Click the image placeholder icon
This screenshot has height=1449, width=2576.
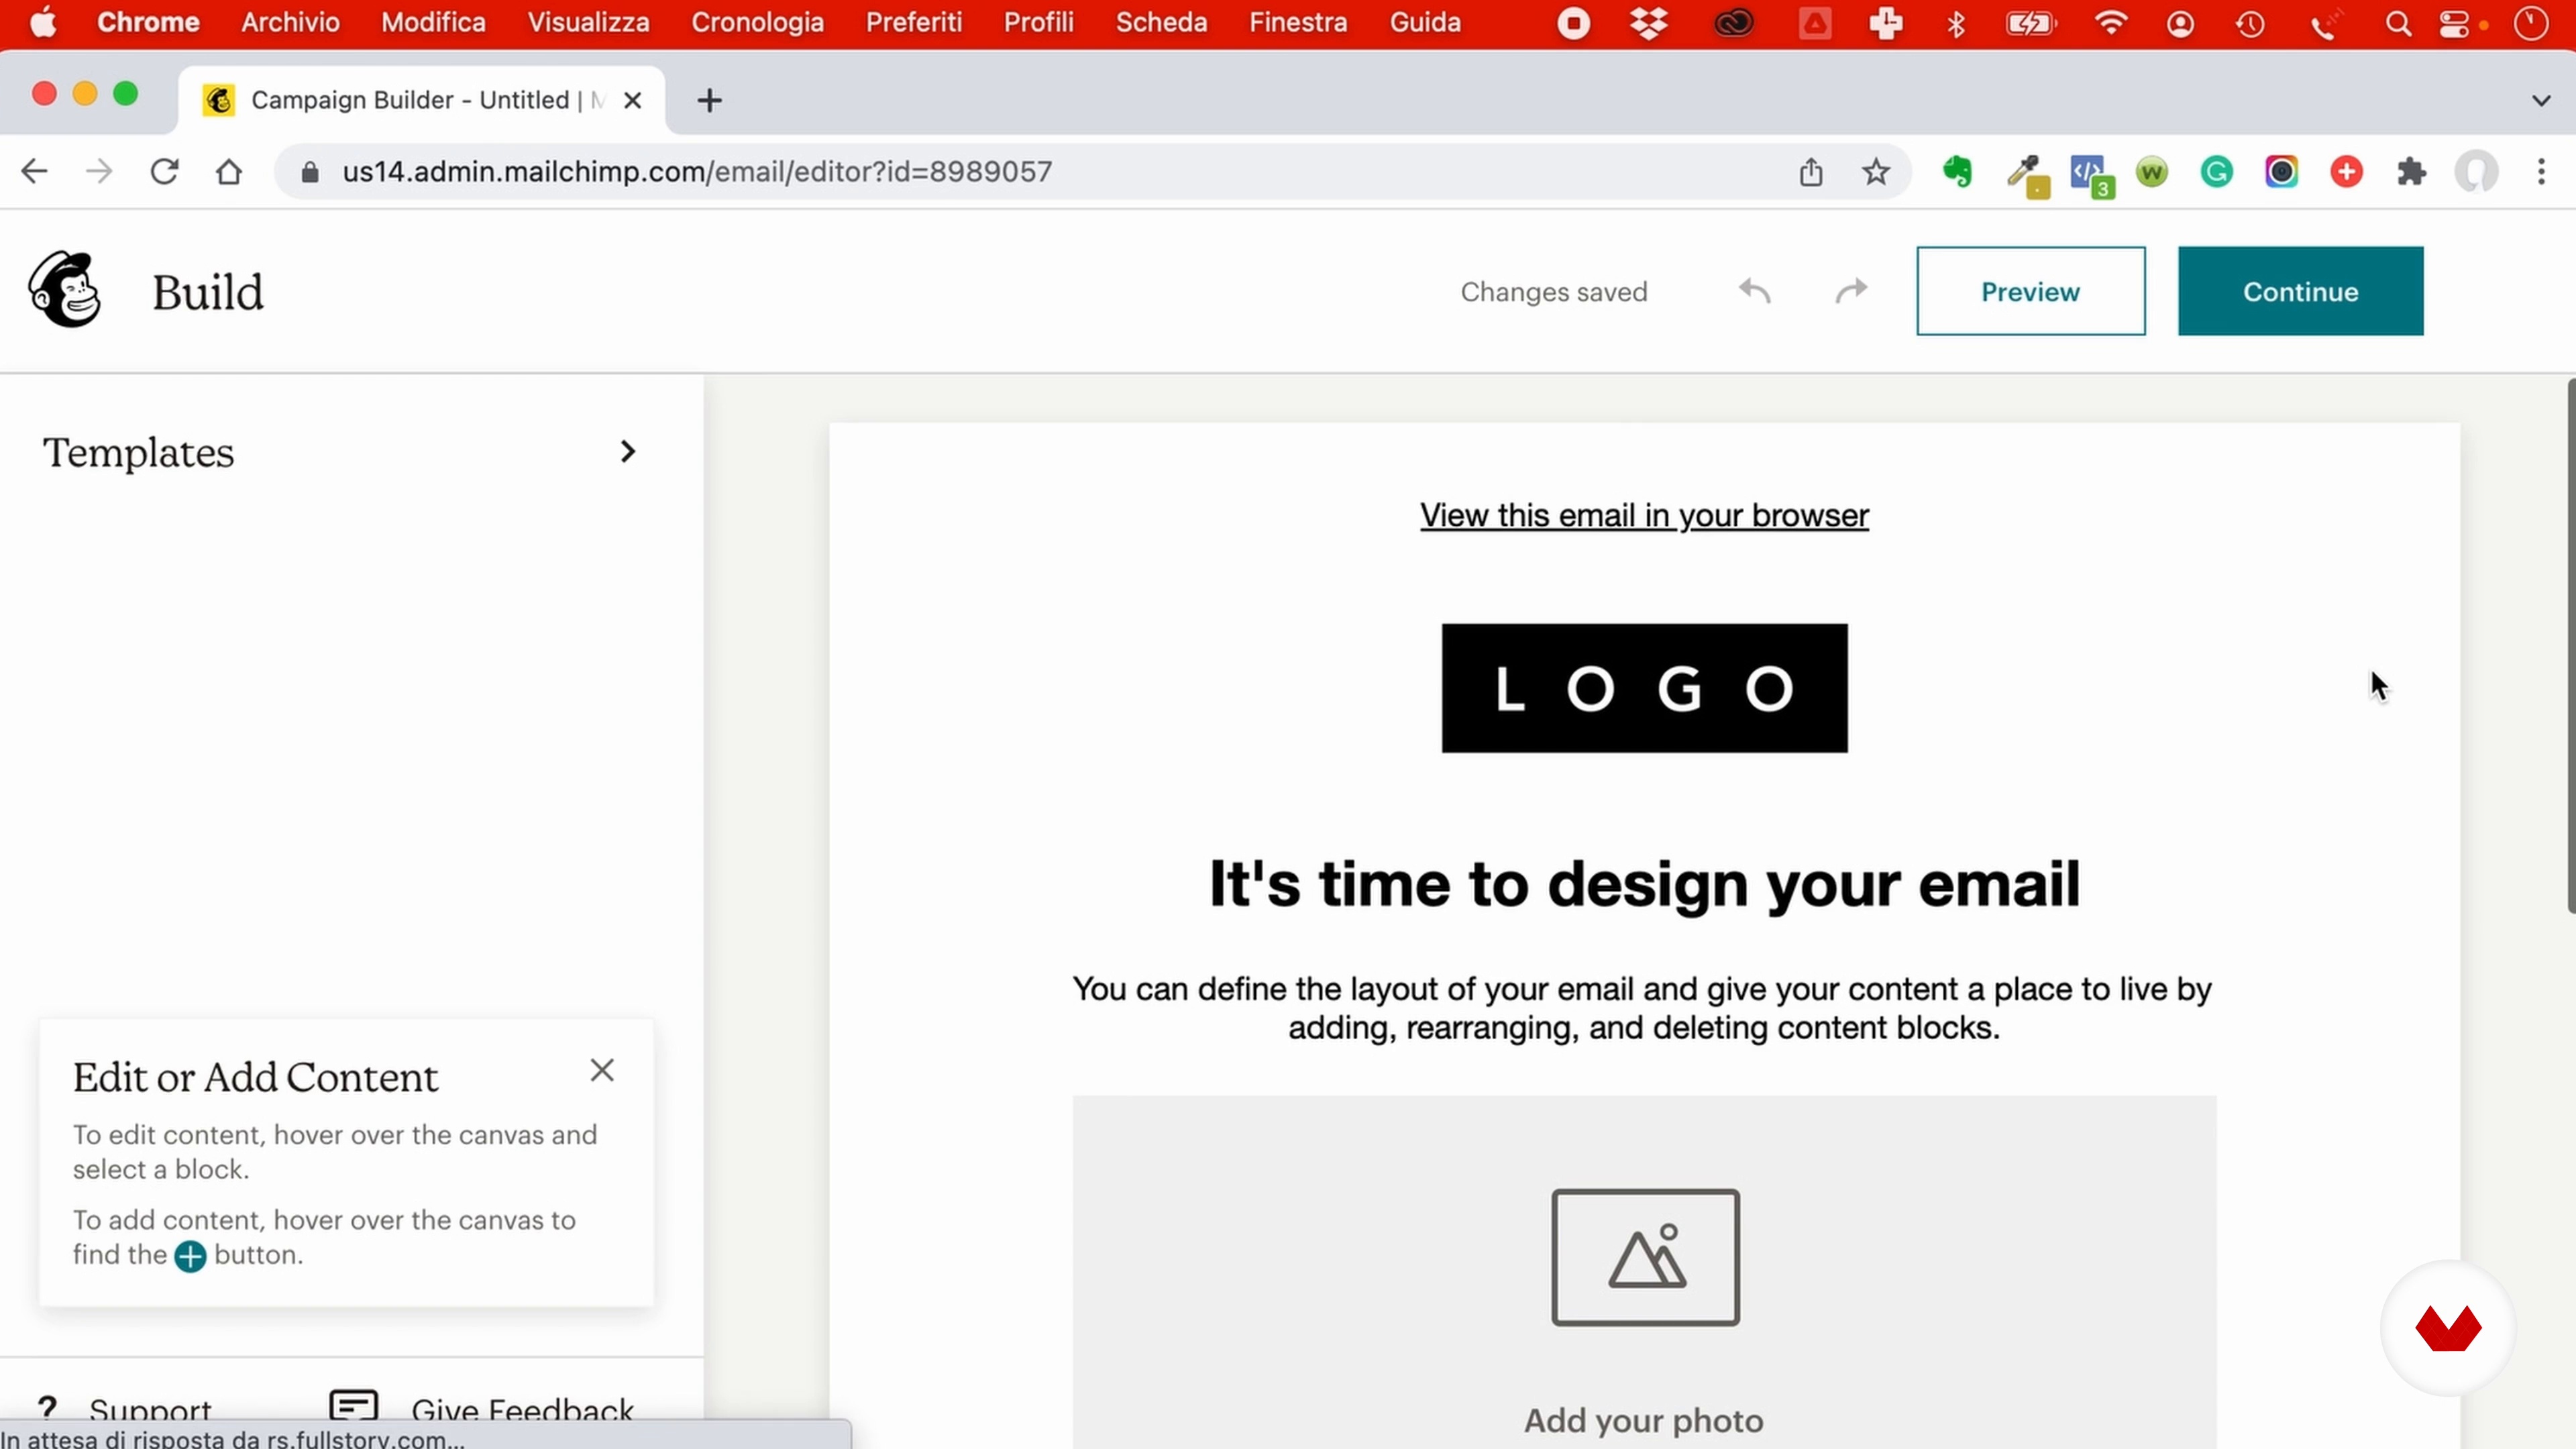1645,1257
